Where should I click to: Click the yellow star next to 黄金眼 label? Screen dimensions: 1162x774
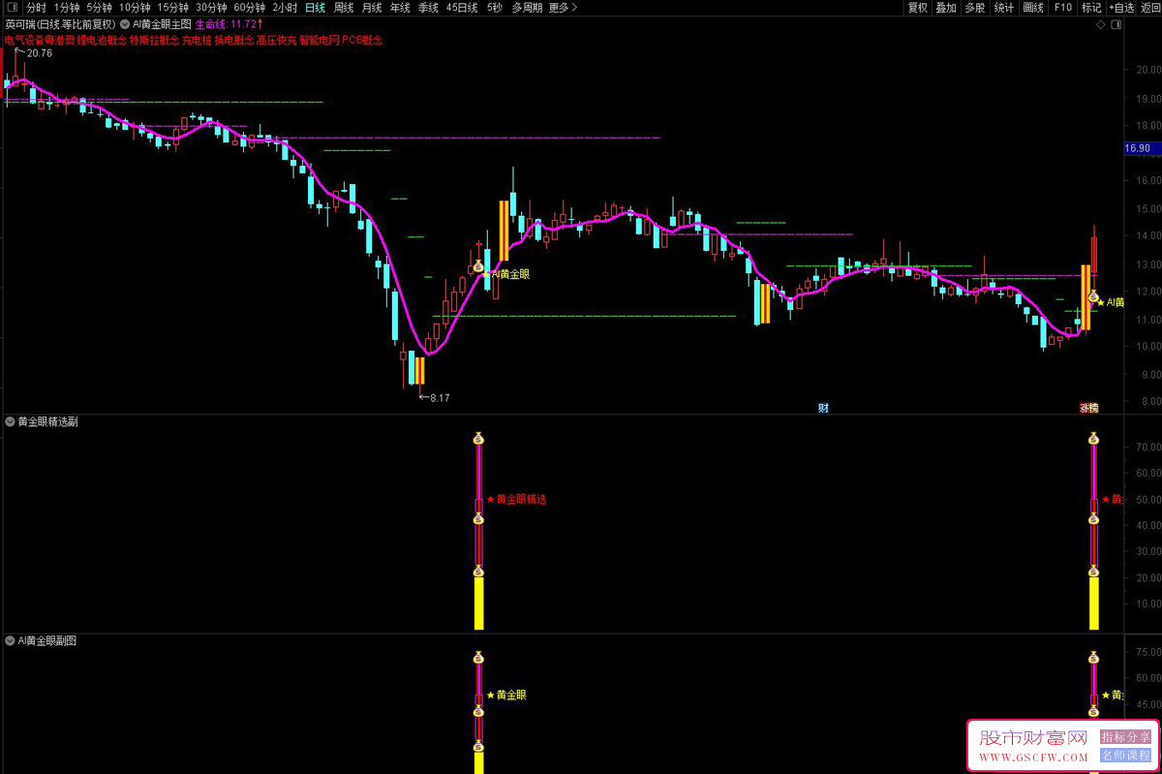(491, 696)
